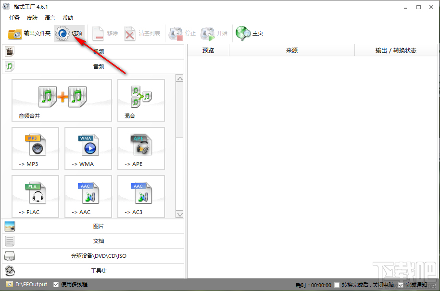The image size is (440, 291).
Task: Select the -> MP3 conversion icon
Action: click(36, 148)
